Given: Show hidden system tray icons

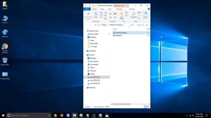Looking at the screenshot, I should 187,115.
